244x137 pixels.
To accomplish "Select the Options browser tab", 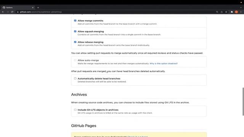I will click(x=18, y=8).
